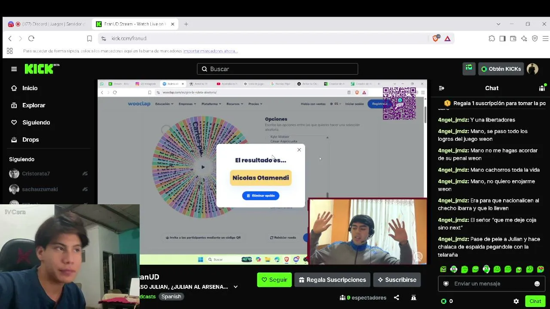Open followed channel Cristorata7
The height and width of the screenshot is (309, 550).
point(48,173)
